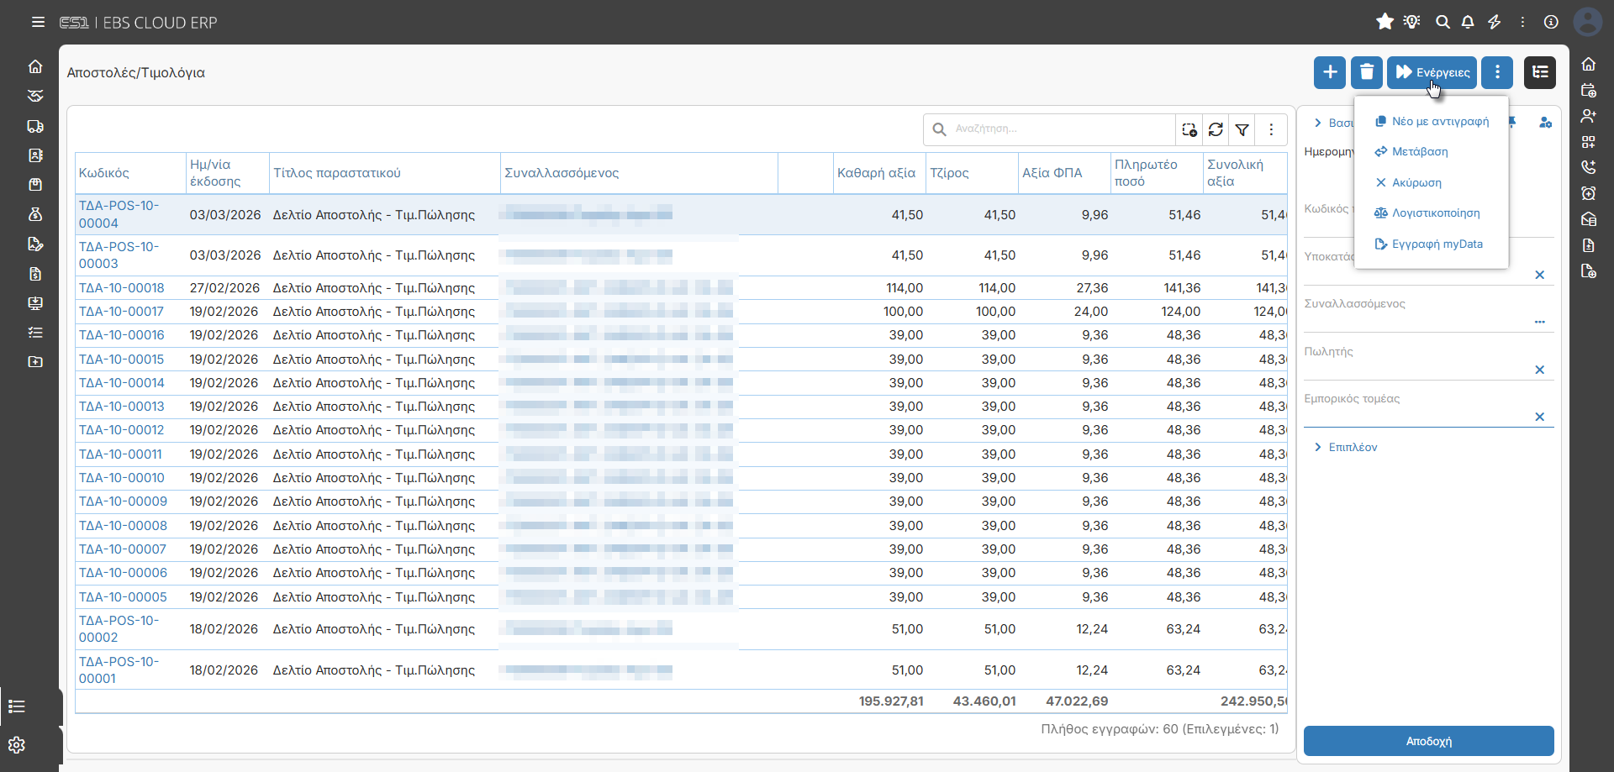Clear the Πωλητής field with X
The height and width of the screenshot is (772, 1614).
(x=1539, y=370)
